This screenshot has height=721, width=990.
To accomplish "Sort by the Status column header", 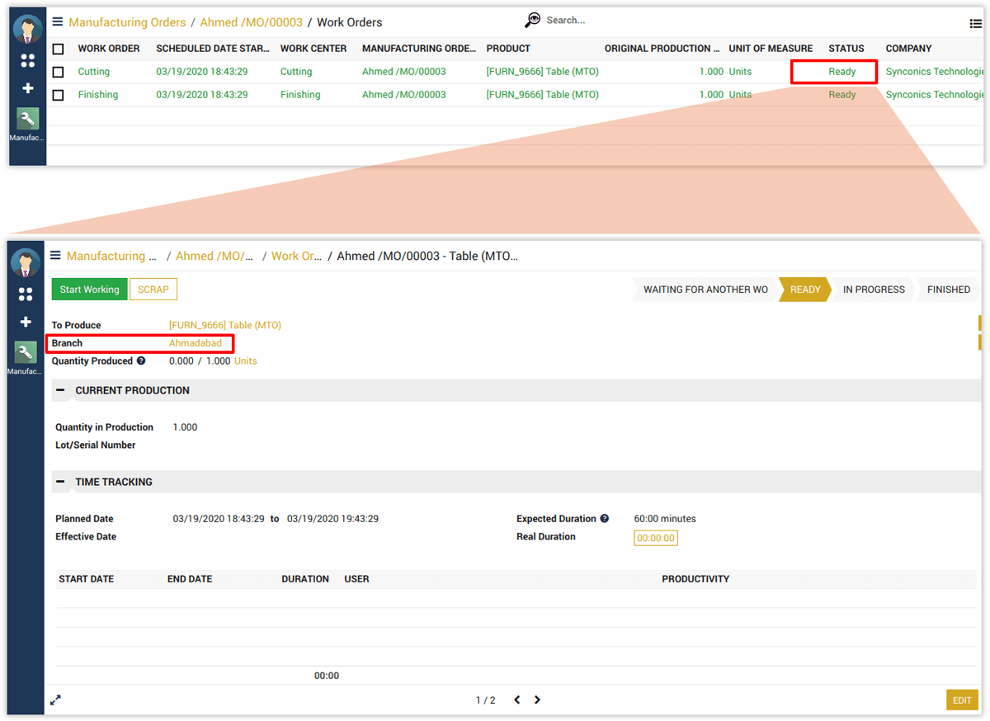I will (x=846, y=49).
